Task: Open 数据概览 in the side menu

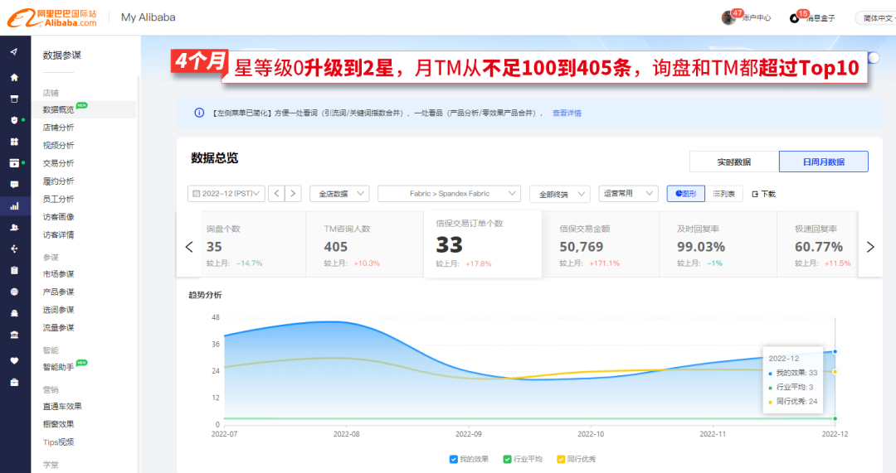Action: 58,109
